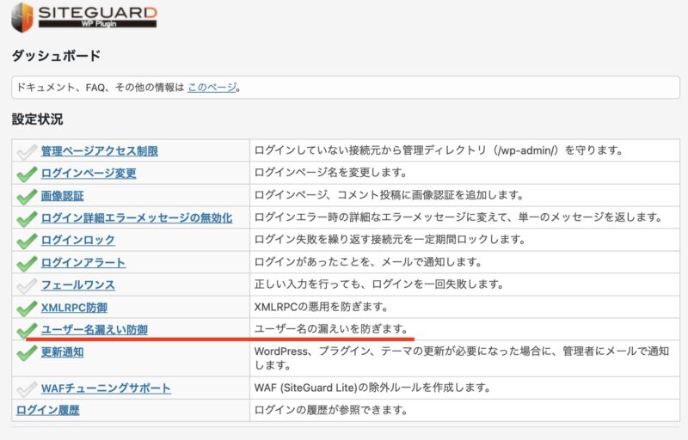Click green checkmark beside XMLRPC防御
The width and height of the screenshot is (688, 440).
point(27,308)
